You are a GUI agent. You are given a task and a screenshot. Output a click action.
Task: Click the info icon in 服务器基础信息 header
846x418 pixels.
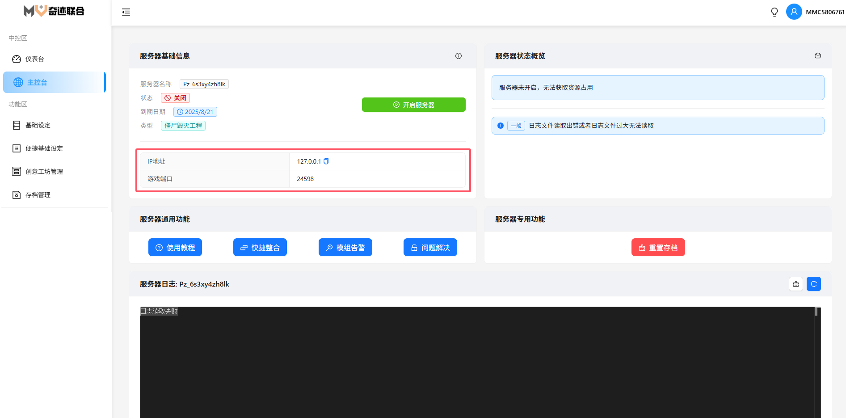click(x=458, y=56)
